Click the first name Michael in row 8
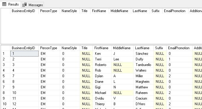Viewport: 202px width, 109px height. pos(101,93)
